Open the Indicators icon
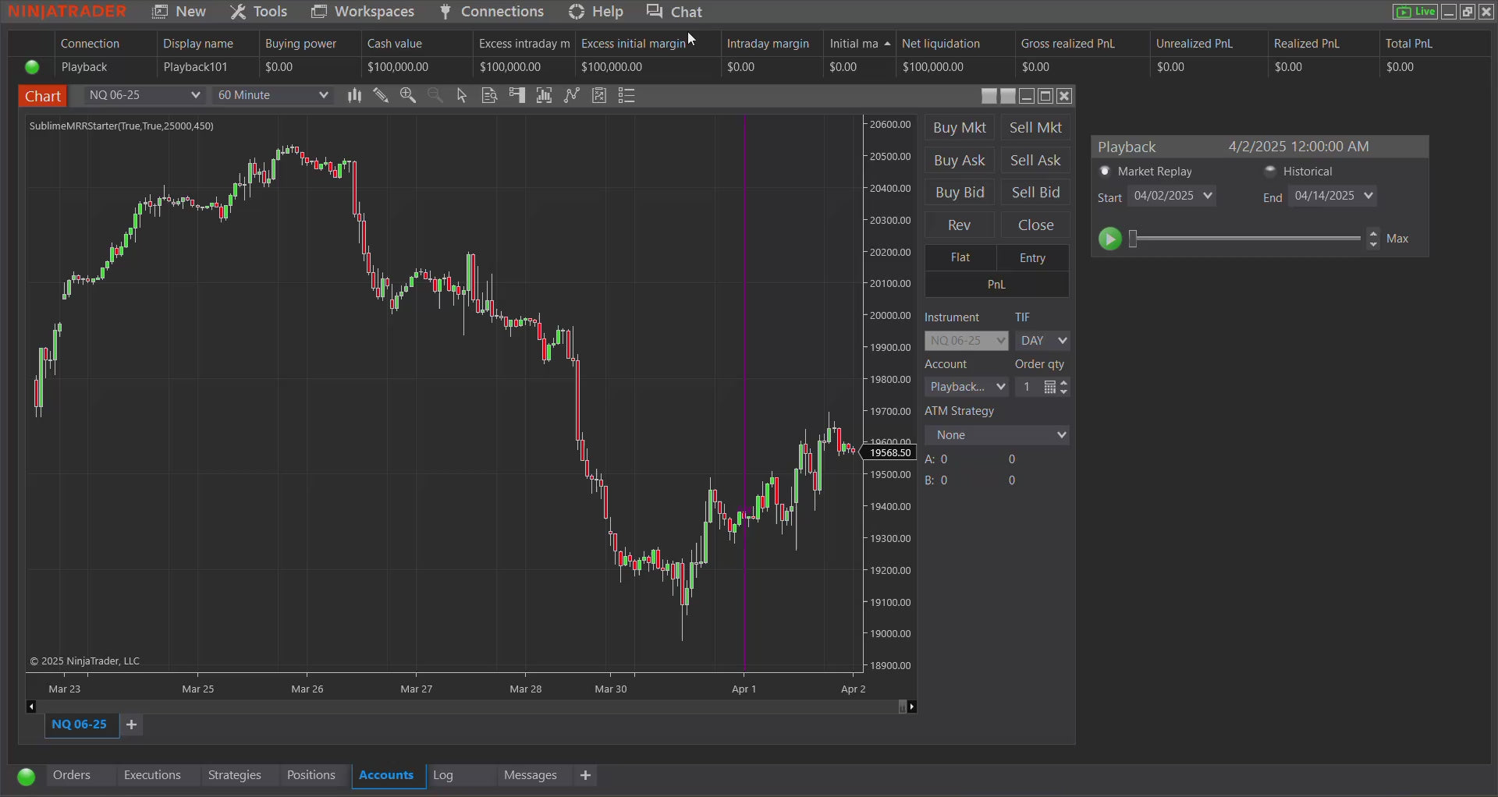This screenshot has height=797, width=1498. tap(572, 95)
